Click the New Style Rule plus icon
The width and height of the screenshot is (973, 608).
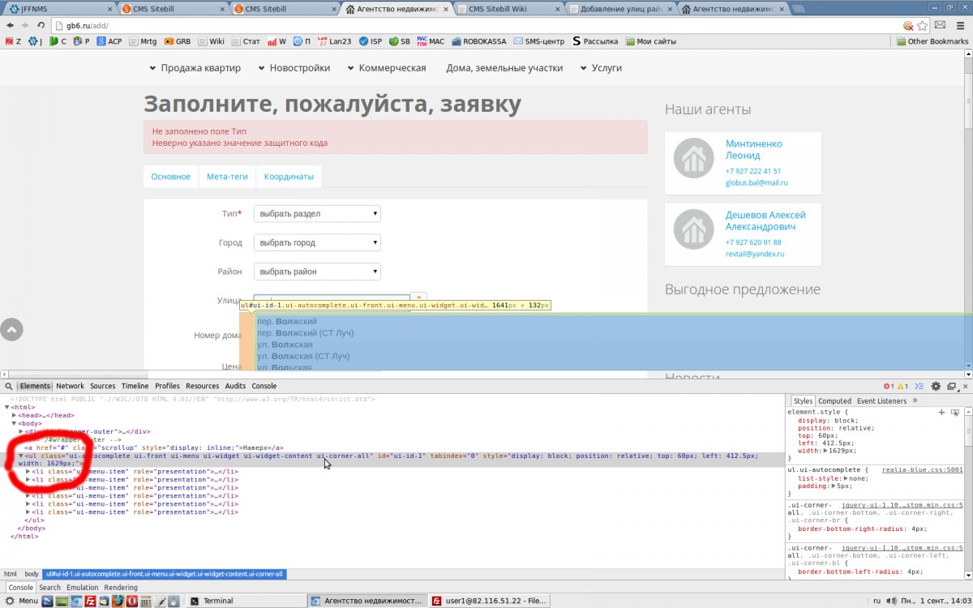pyautogui.click(x=941, y=413)
